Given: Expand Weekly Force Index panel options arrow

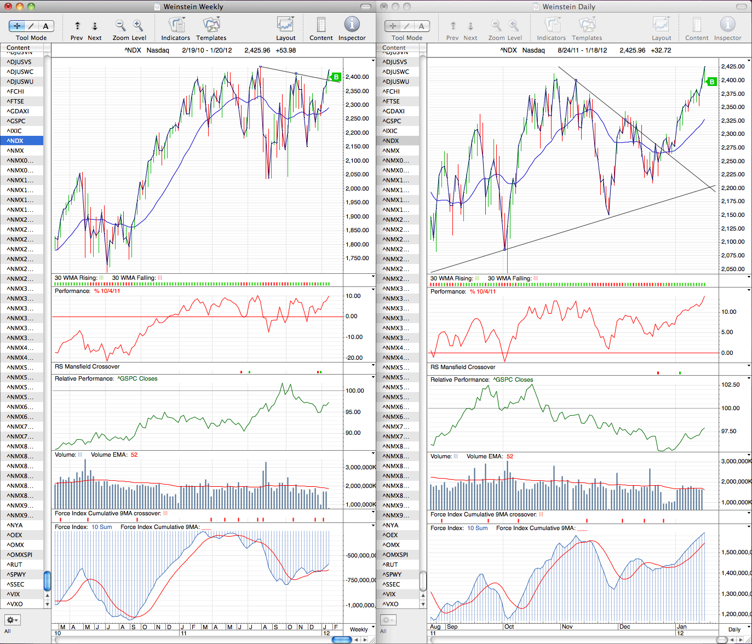Looking at the screenshot, I should point(374,526).
